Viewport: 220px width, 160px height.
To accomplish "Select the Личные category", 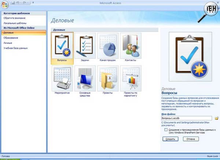I will (8, 43).
